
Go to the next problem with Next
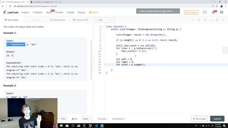tap(87, 119)
